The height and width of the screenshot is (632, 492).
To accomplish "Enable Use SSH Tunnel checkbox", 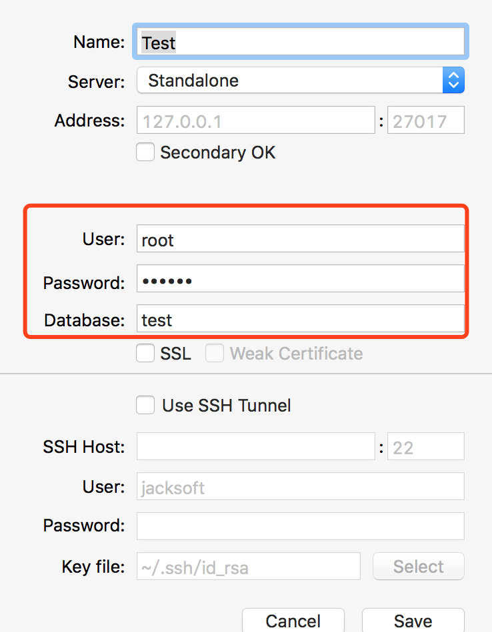I will [x=145, y=405].
